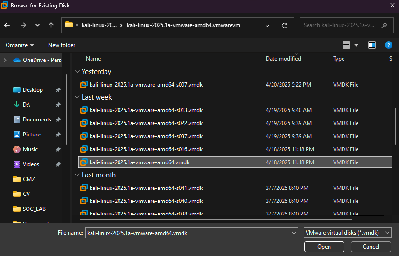The width and height of the screenshot is (399, 256).
Task: Open the CMZ folder in sidebar
Action: pyautogui.click(x=29, y=179)
